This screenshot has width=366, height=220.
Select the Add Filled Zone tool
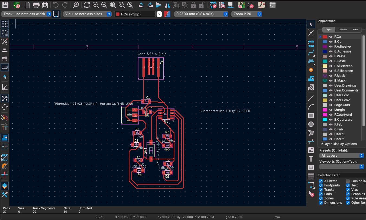click(311, 79)
